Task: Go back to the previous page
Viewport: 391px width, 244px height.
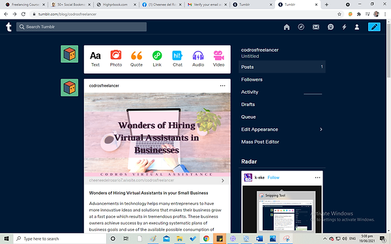Action: click(6, 14)
